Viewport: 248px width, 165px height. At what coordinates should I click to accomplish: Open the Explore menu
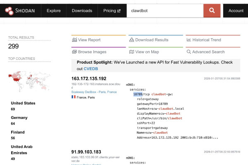(x=54, y=11)
